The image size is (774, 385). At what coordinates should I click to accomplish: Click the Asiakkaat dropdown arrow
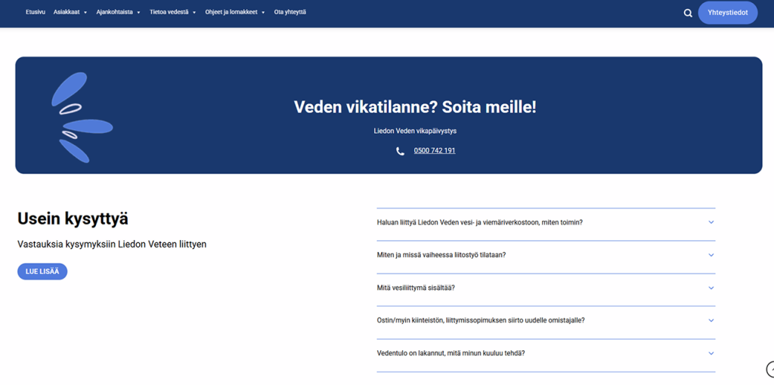click(85, 12)
